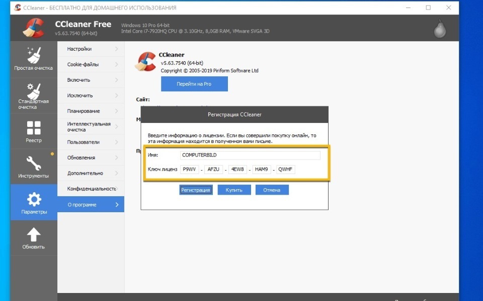
Task: Click the license key field QWHF
Action: pyautogui.click(x=286, y=169)
